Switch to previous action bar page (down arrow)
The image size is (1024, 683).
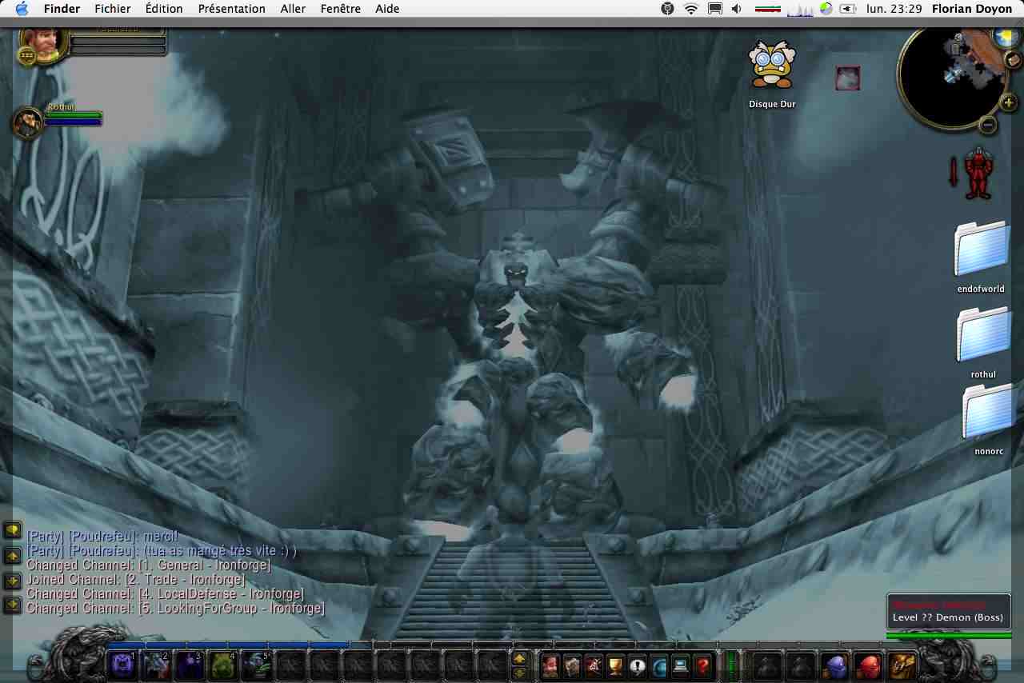[x=519, y=673]
